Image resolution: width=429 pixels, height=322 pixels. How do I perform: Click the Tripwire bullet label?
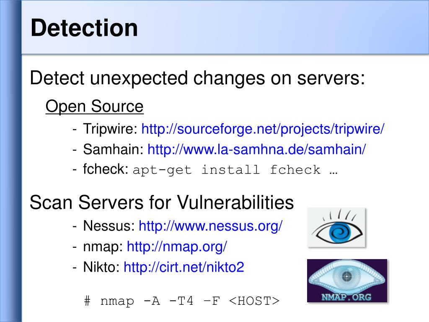pyautogui.click(x=110, y=129)
